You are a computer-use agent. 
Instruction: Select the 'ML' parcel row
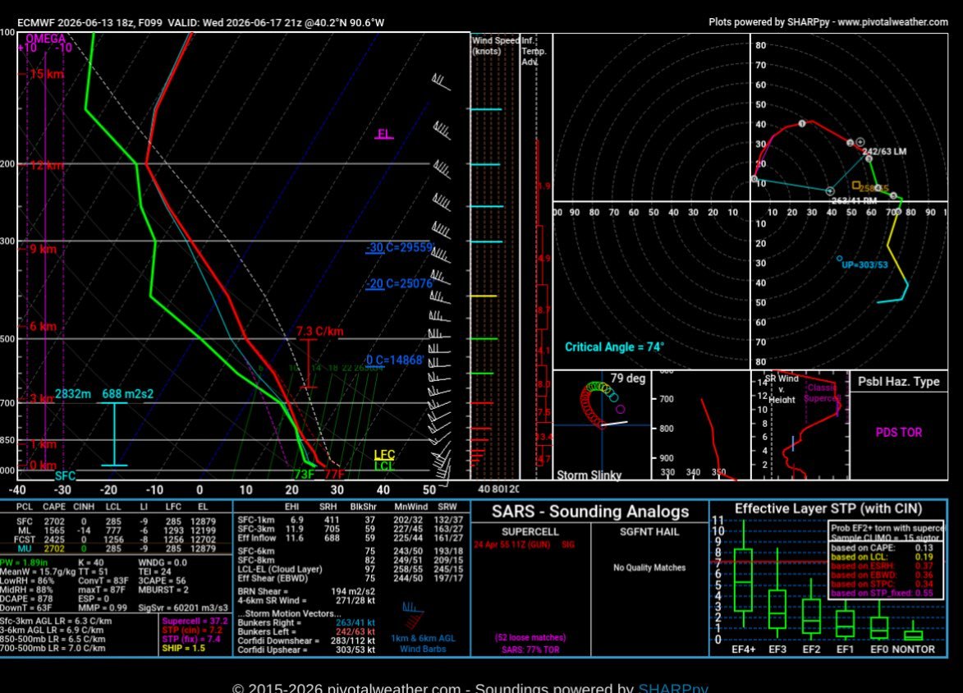117,530
